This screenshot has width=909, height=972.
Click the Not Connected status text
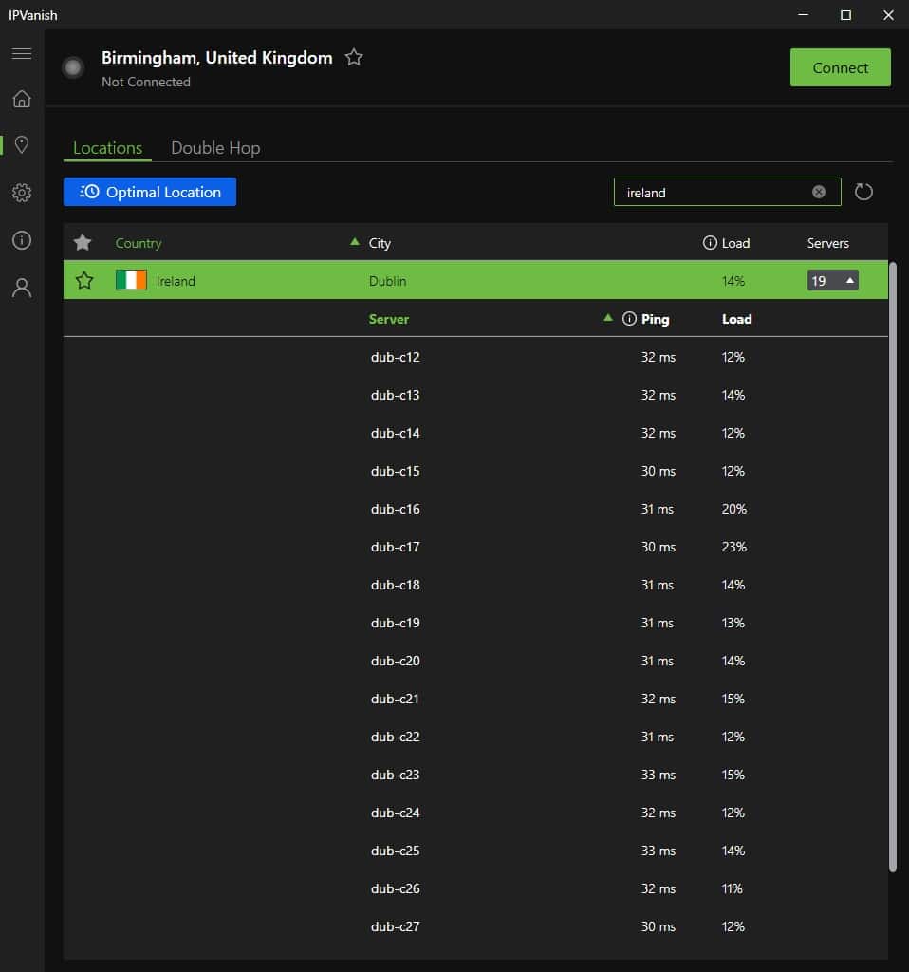point(146,82)
